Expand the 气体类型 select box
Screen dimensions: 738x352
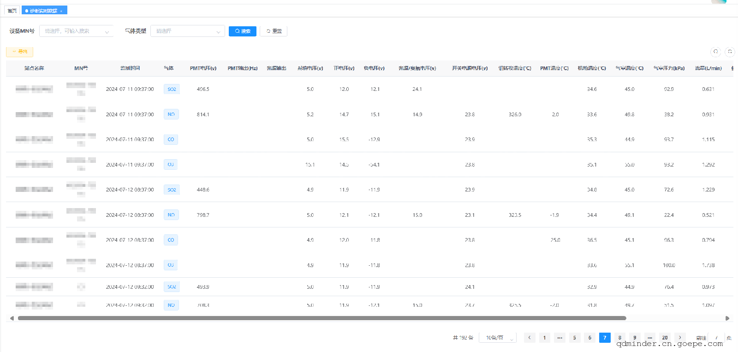click(187, 31)
